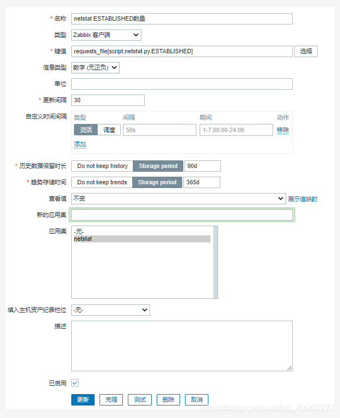Choose Do not keep trends option
The width and height of the screenshot is (340, 418).
point(102,182)
